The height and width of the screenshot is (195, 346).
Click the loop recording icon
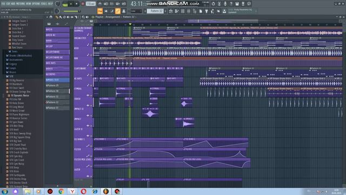(x=124, y=4)
